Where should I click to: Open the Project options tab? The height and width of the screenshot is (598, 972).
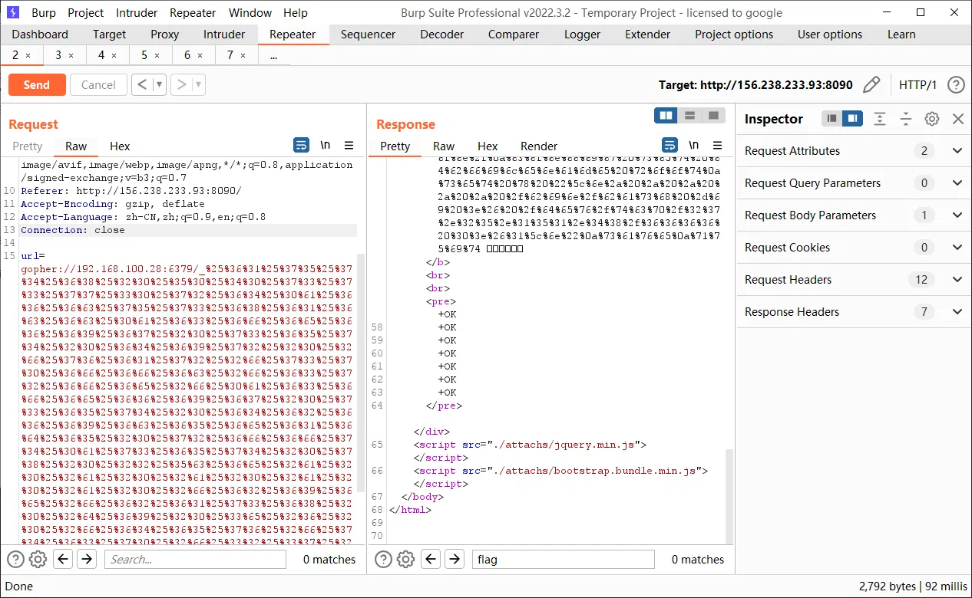point(734,34)
